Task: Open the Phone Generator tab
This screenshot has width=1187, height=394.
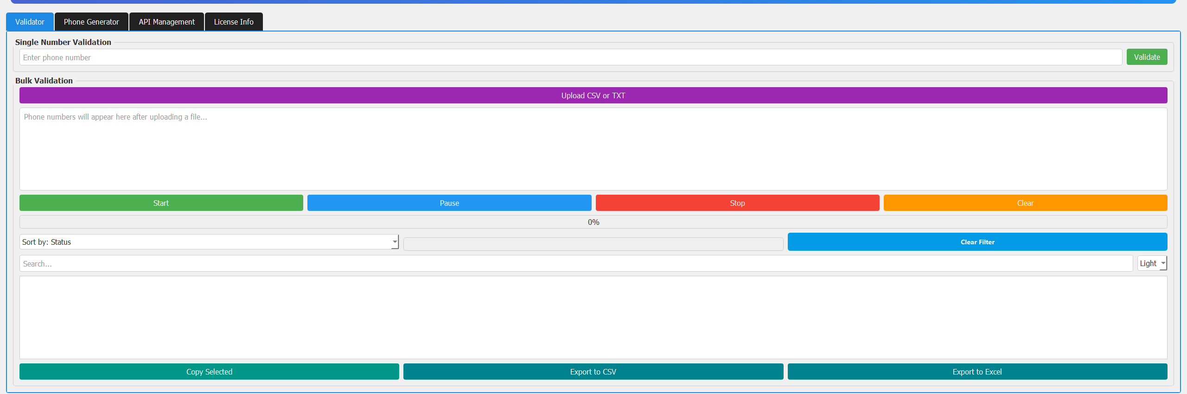Action: coord(91,22)
